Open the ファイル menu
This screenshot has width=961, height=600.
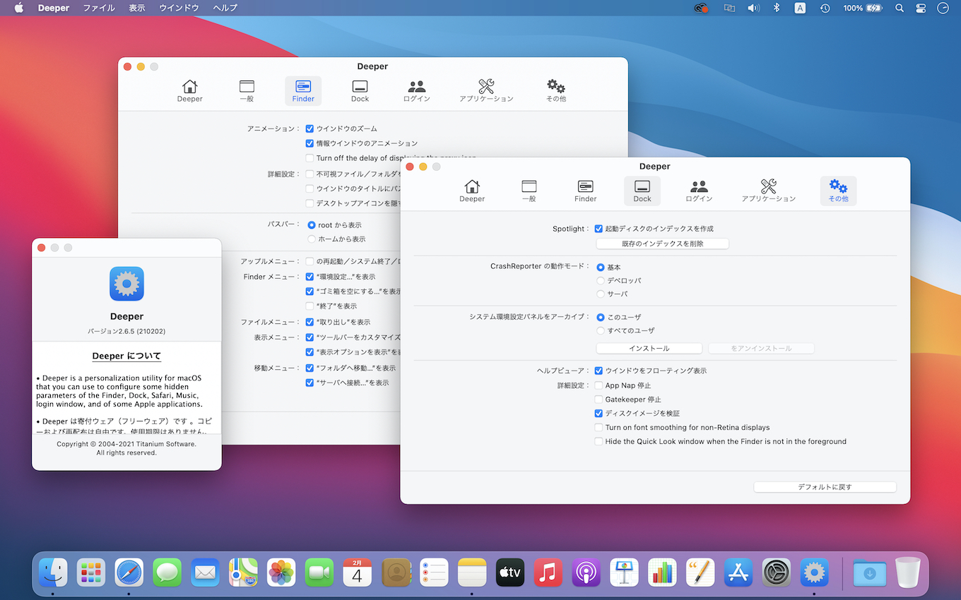[99, 8]
